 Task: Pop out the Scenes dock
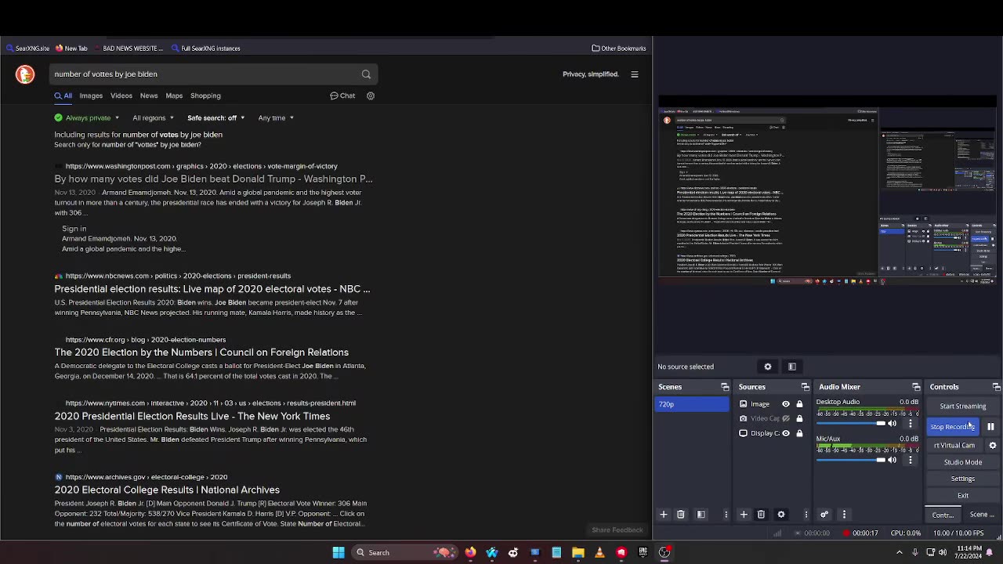(725, 387)
